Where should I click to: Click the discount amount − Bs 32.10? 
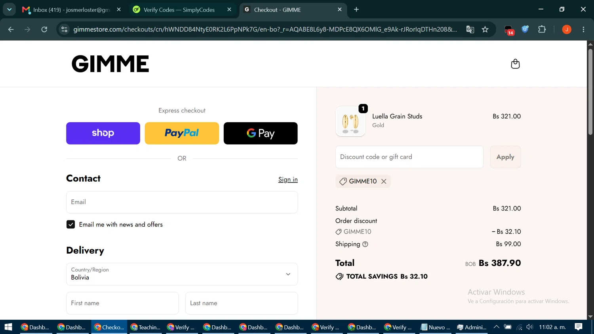click(506, 232)
